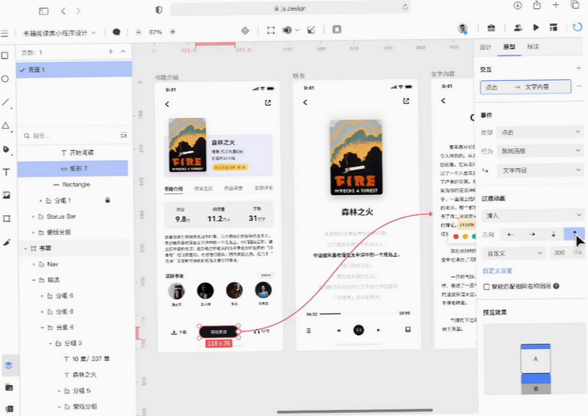Open the comment bubble tool
Viewport: 588px width, 416px height.
tap(116, 32)
